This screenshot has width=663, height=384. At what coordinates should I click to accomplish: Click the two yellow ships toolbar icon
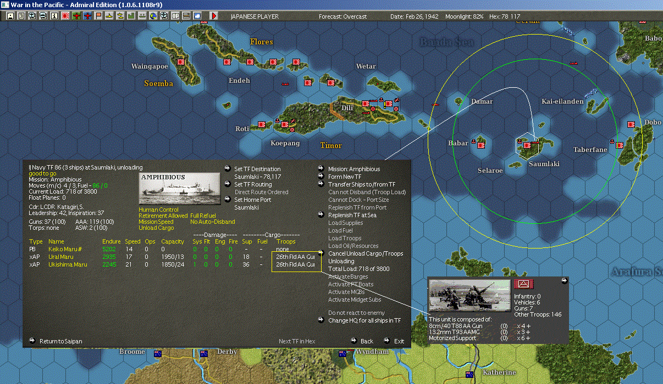point(120,16)
